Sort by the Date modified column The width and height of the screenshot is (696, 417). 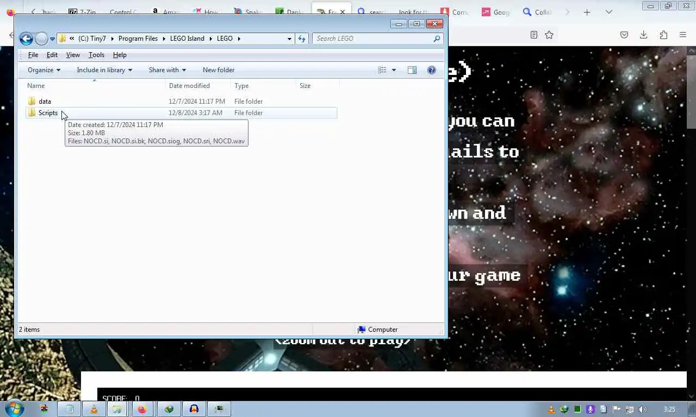[198, 86]
